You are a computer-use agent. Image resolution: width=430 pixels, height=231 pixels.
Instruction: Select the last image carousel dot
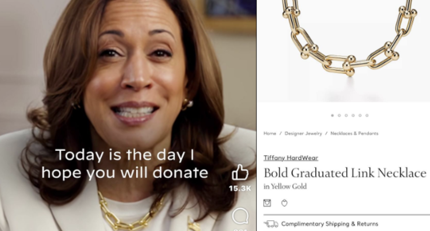pyautogui.click(x=367, y=115)
